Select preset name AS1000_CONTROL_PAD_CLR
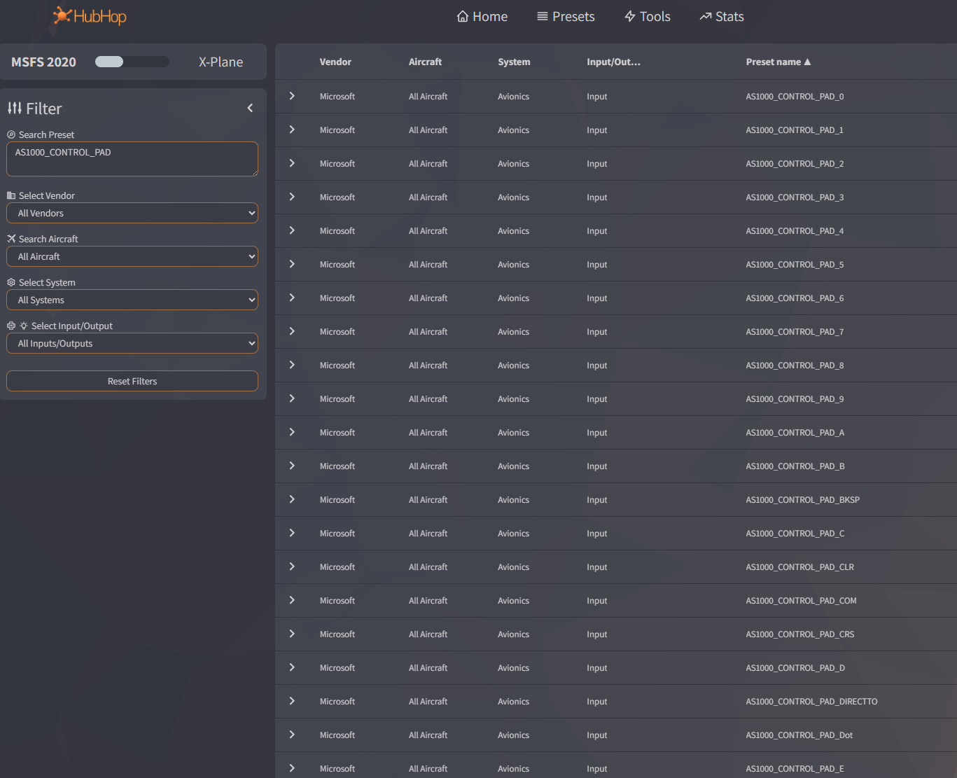Image resolution: width=957 pixels, height=778 pixels. tap(799, 567)
